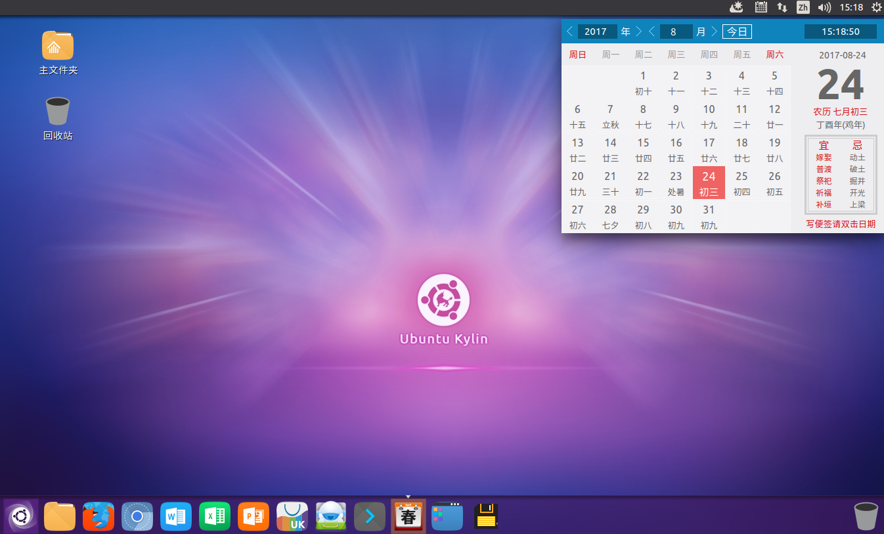Open the trash can in the dock

(866, 516)
